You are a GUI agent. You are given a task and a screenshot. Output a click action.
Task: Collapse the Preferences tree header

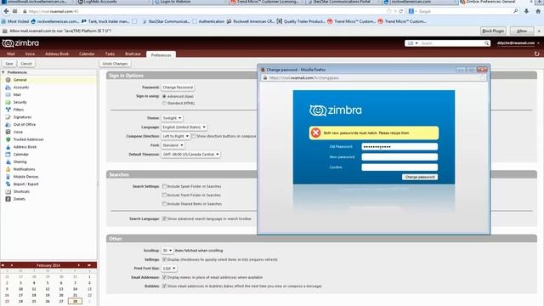click(3, 72)
